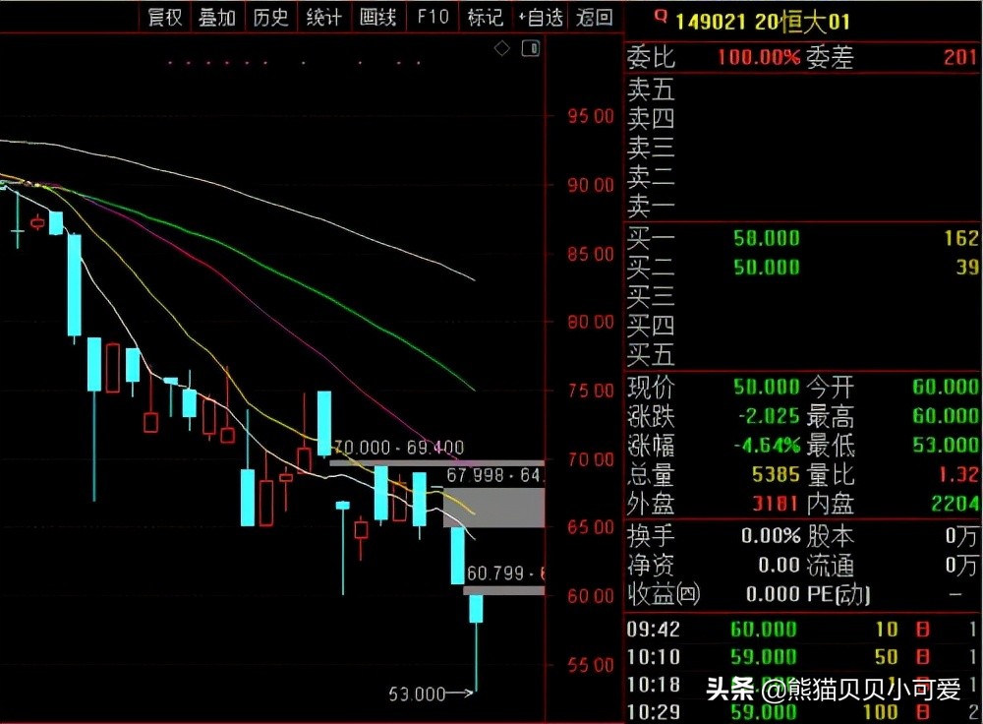
Task: Select the 09:42 trade row at 60.000
Action: [803, 630]
